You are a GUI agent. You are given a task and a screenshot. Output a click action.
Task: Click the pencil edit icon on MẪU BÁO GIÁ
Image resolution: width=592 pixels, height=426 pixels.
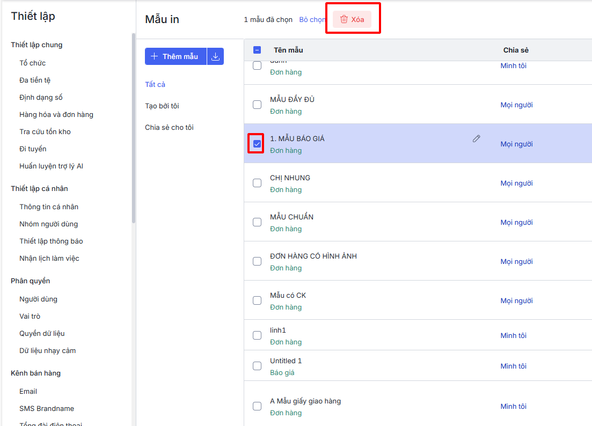coord(476,138)
